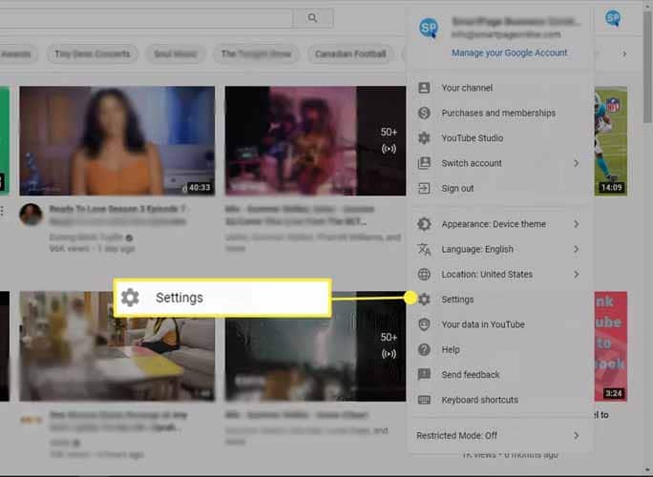The image size is (653, 477).
Task: Click the Switch account label
Action: (472, 163)
